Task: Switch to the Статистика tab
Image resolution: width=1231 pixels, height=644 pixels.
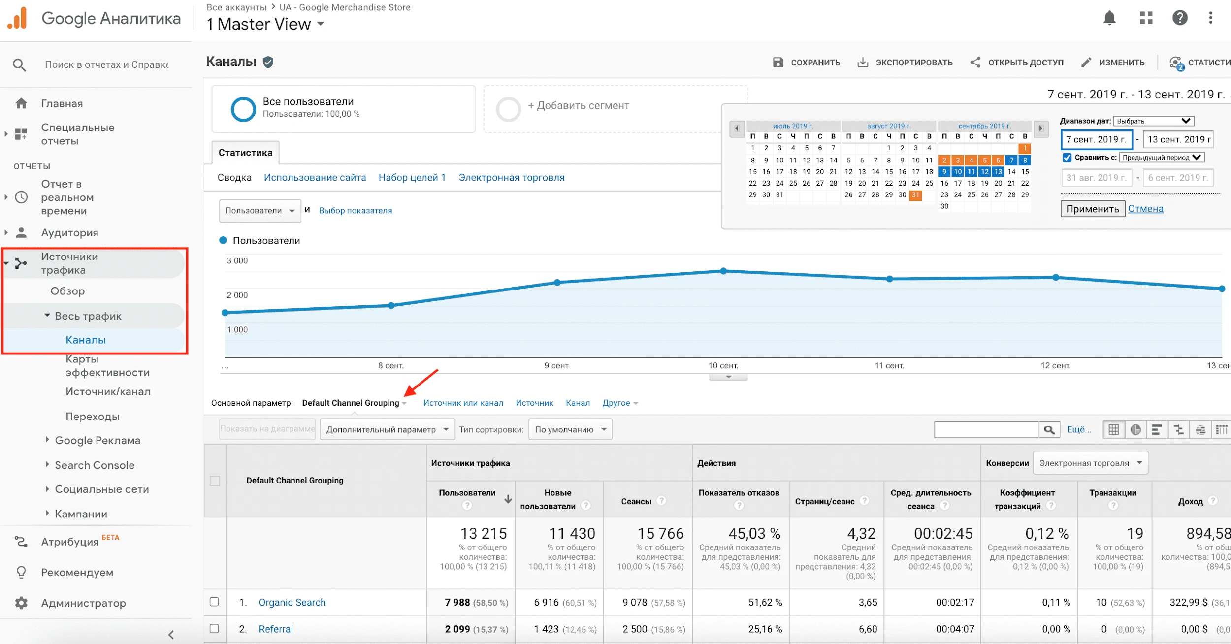Action: point(245,153)
